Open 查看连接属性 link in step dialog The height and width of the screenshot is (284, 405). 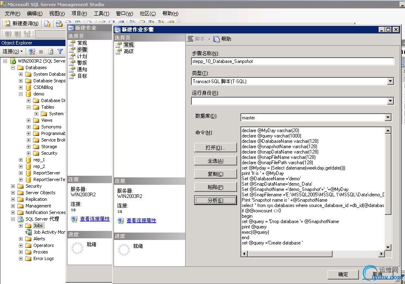pos(141,221)
